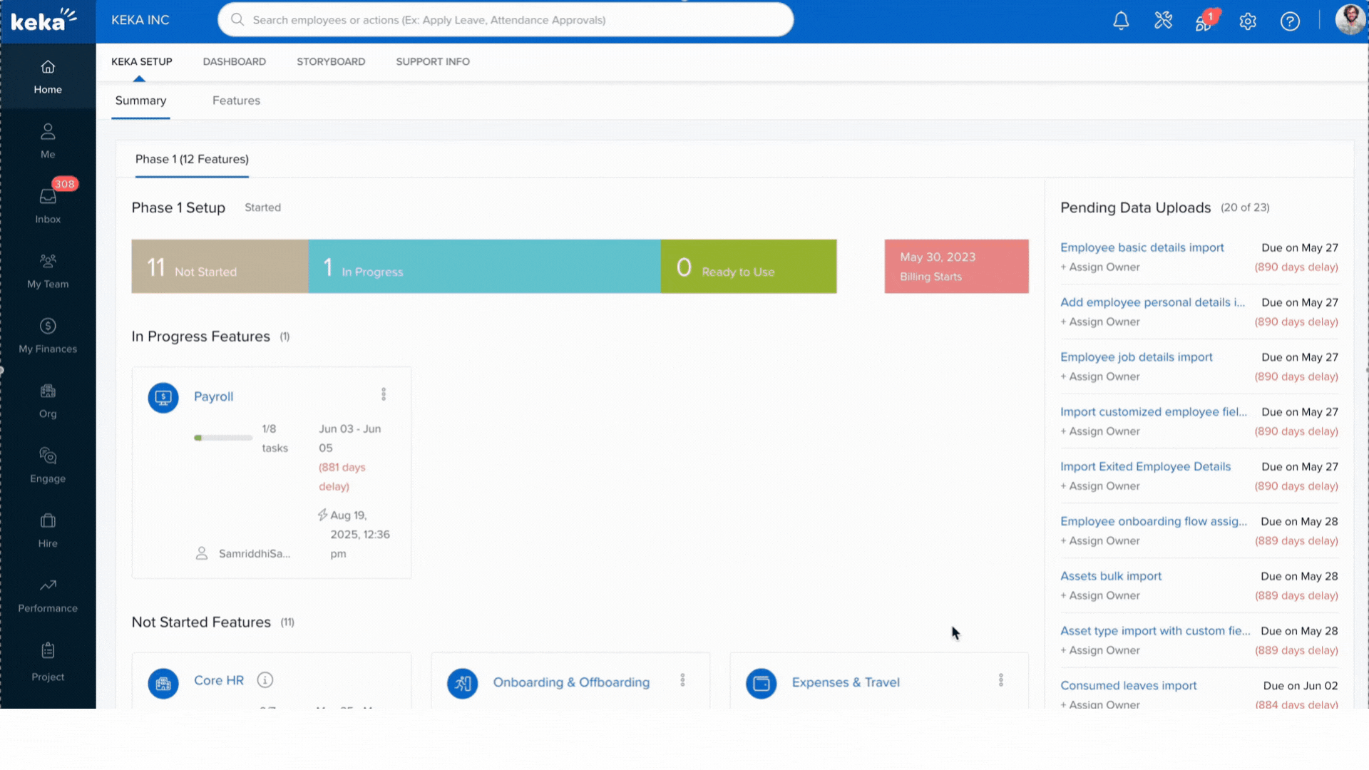Click the tools icon in header
The image size is (1369, 770).
point(1163,21)
